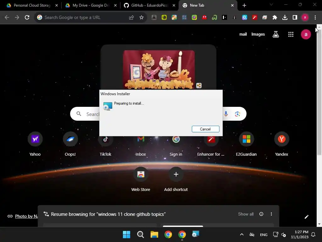Open the Web Store shortcut
Viewport: 322px width, 242px height.
click(x=141, y=174)
